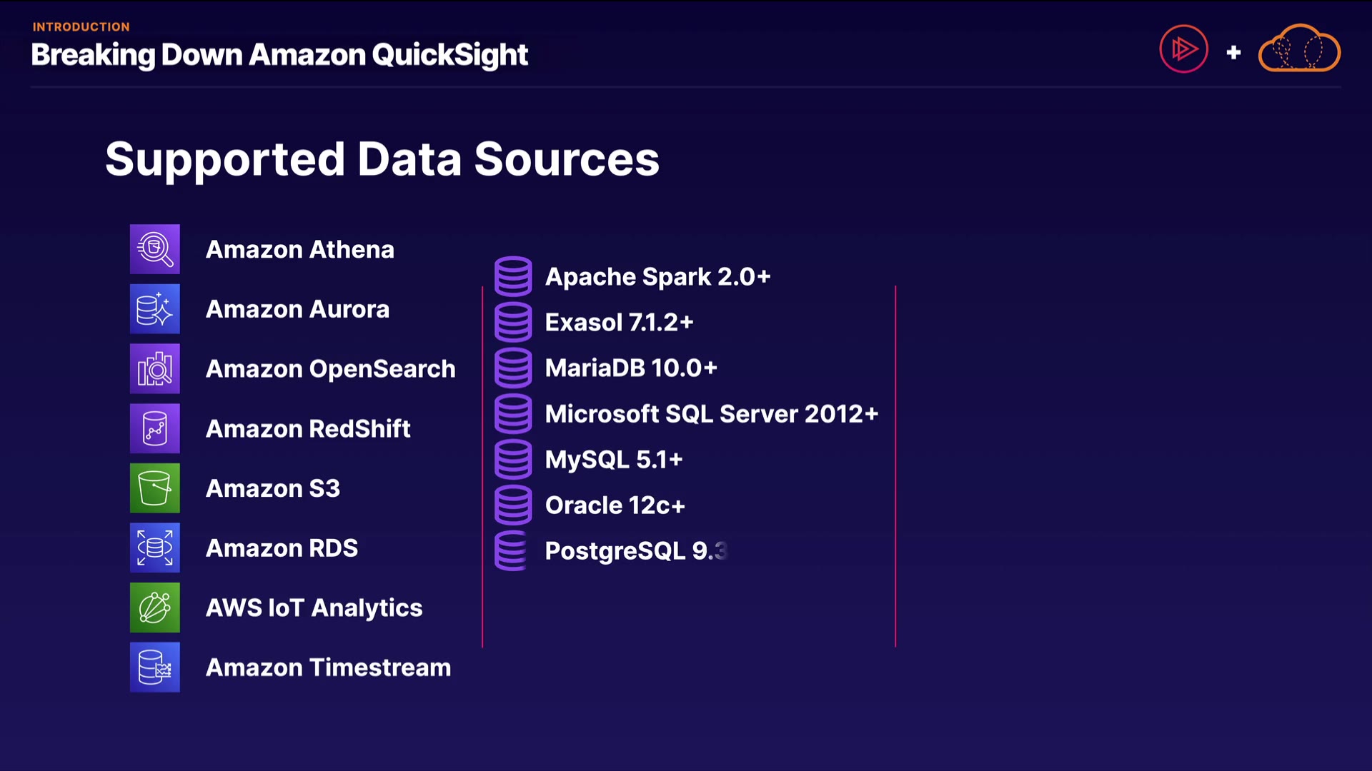Select the green Amazon S3 bucket icon
This screenshot has height=771, width=1372.
point(154,488)
